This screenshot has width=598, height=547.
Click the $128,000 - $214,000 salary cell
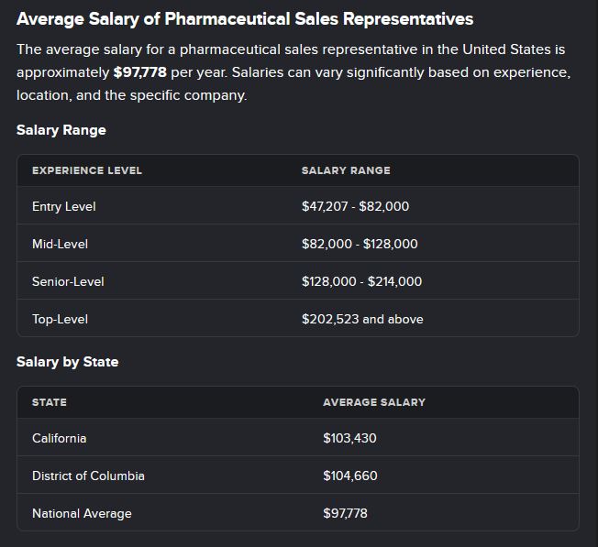click(x=361, y=281)
